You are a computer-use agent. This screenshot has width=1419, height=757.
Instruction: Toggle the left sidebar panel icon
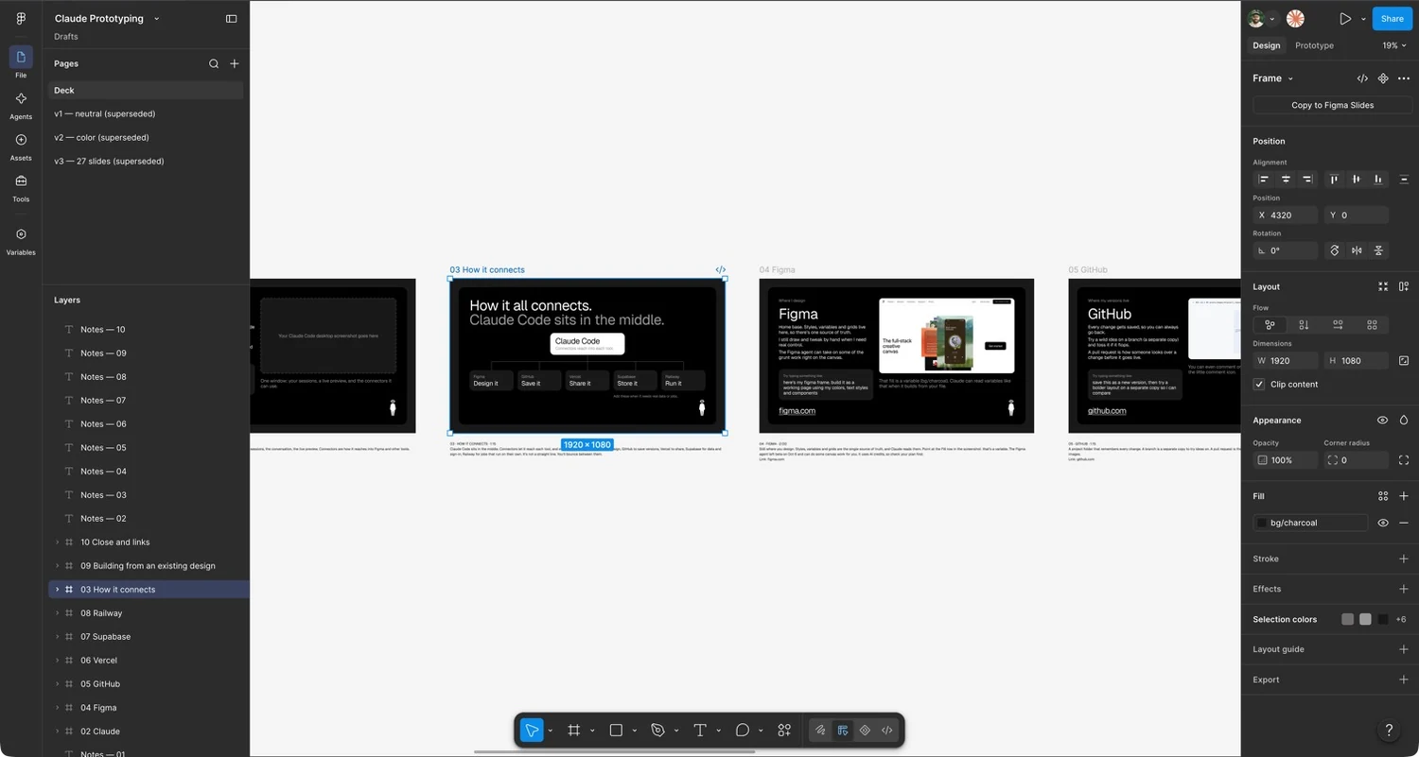pyautogui.click(x=231, y=19)
